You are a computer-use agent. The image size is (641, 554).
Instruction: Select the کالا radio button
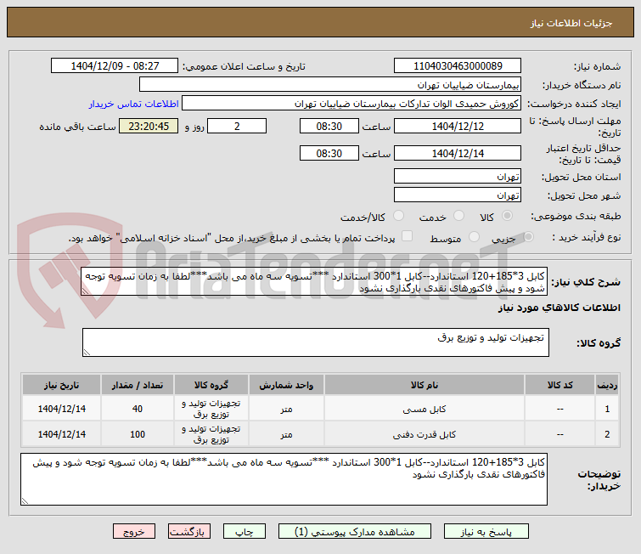pyautogui.click(x=508, y=216)
